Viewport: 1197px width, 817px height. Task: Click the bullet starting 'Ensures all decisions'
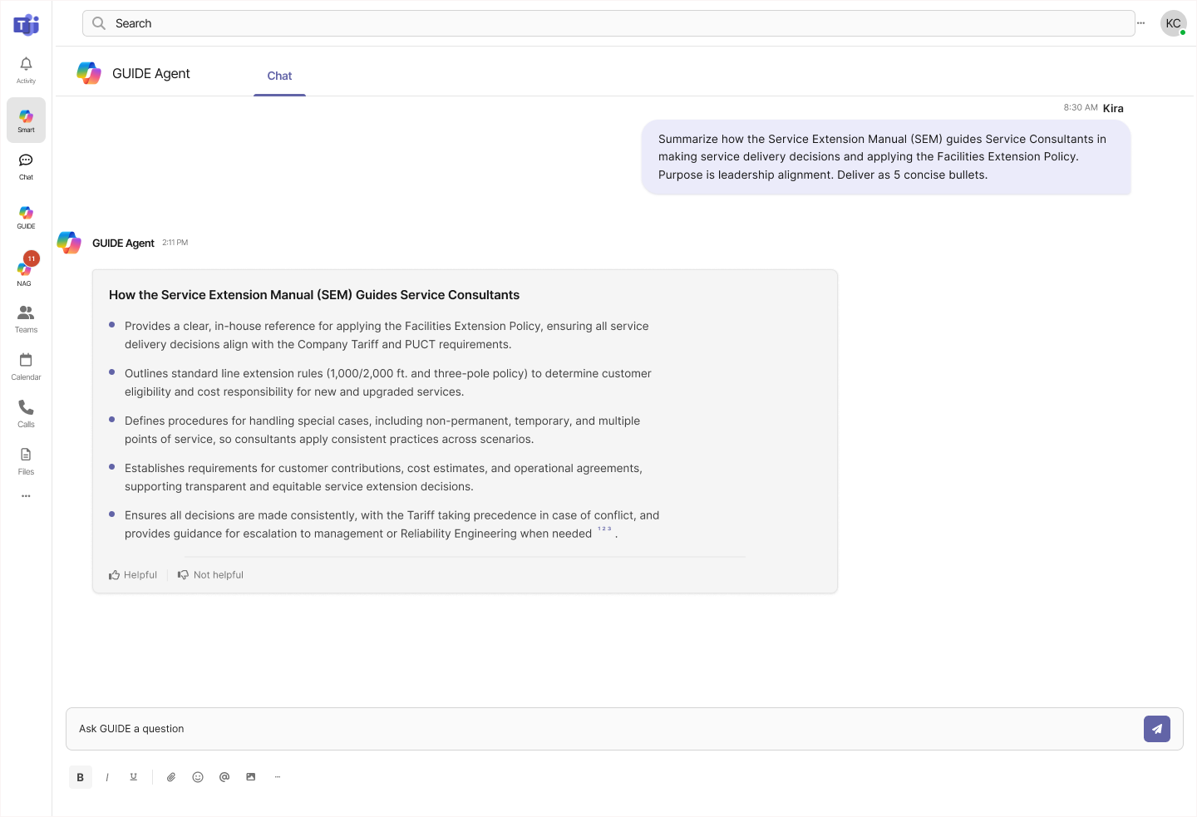[392, 524]
